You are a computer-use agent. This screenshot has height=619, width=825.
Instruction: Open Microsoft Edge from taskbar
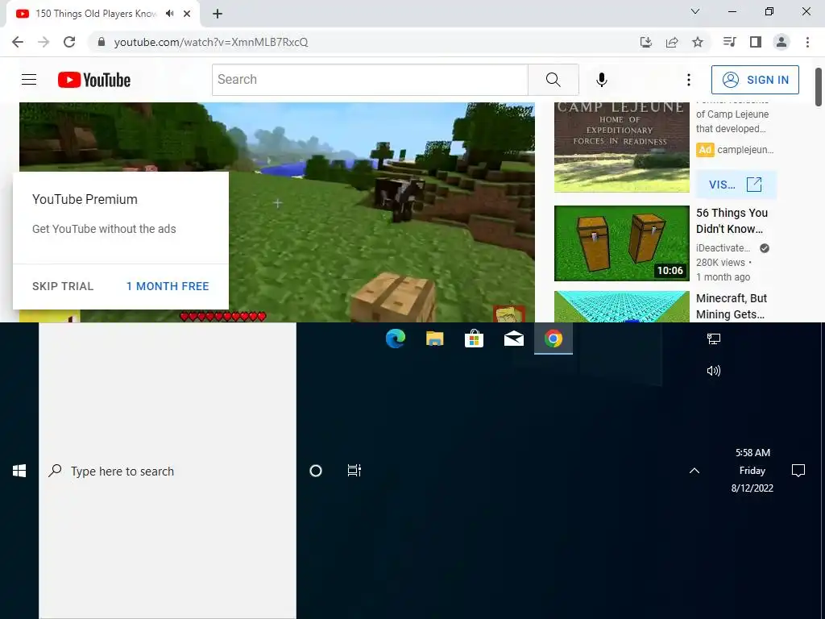click(x=395, y=339)
